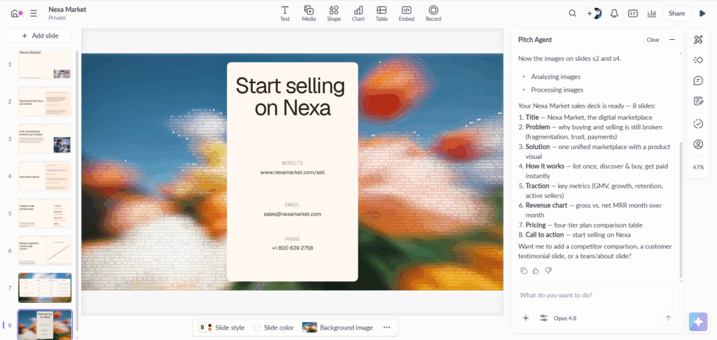Select slide 6 Revenue growth thumbnail
The height and width of the screenshot is (340, 717).
tap(45, 250)
